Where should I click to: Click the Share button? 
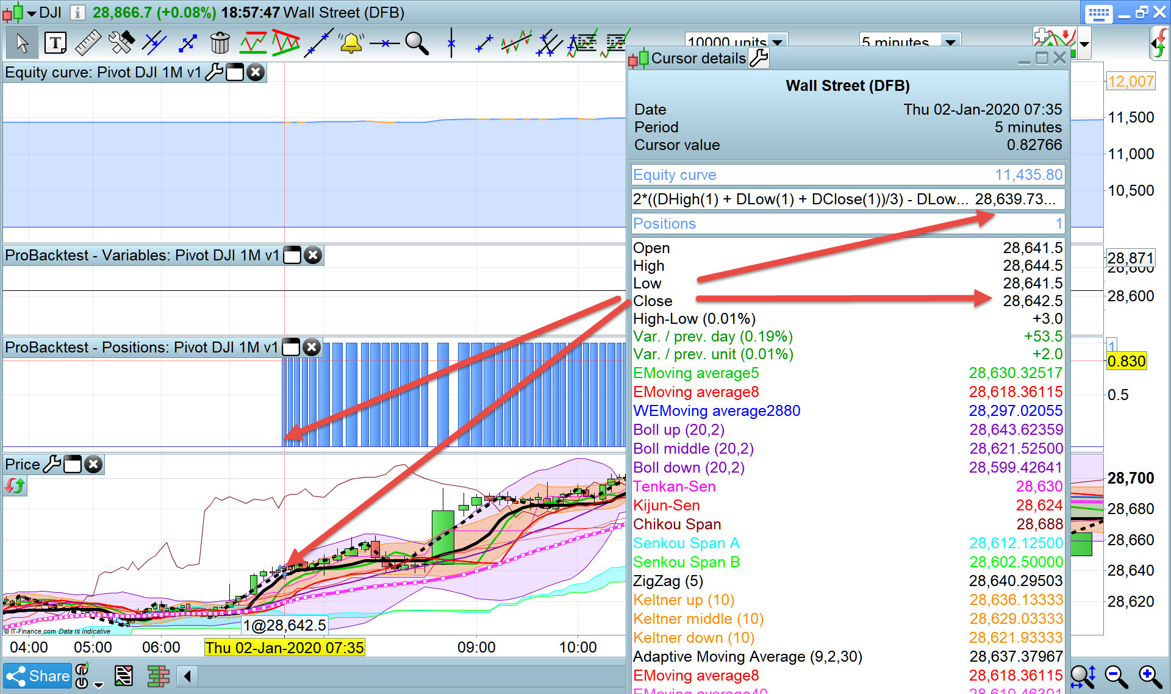pos(38,676)
